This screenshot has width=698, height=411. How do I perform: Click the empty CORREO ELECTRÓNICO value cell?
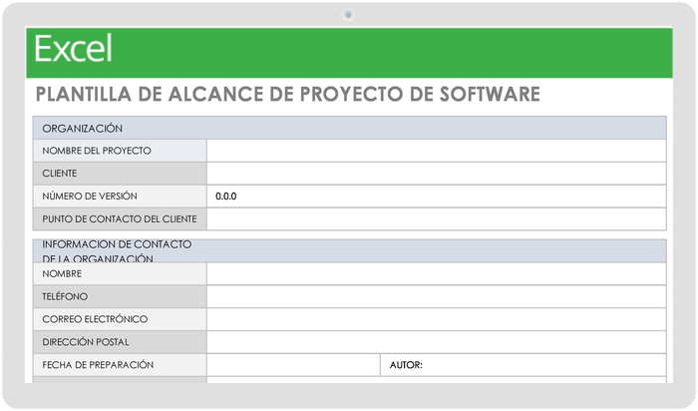[x=436, y=320]
